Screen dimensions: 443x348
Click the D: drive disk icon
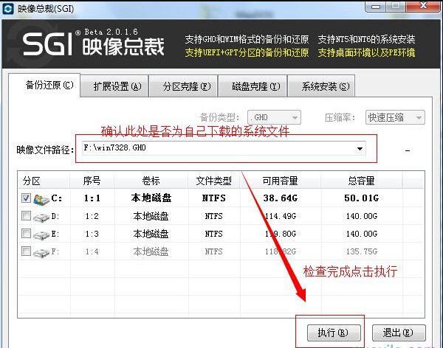tap(41, 217)
